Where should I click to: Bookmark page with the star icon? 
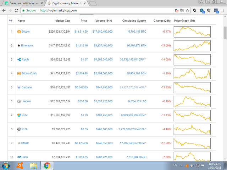click(x=188, y=10)
